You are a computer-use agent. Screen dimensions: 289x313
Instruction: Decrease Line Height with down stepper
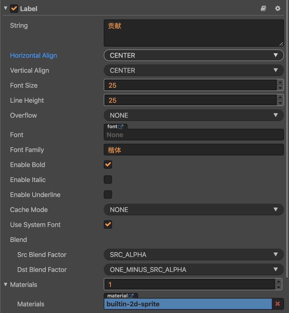click(280, 103)
